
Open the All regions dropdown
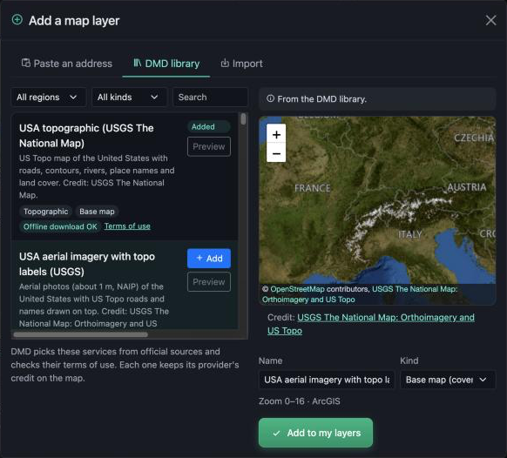tap(49, 97)
